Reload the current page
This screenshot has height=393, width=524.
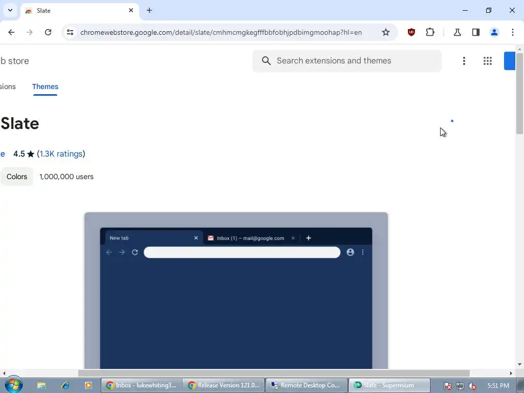[48, 32]
